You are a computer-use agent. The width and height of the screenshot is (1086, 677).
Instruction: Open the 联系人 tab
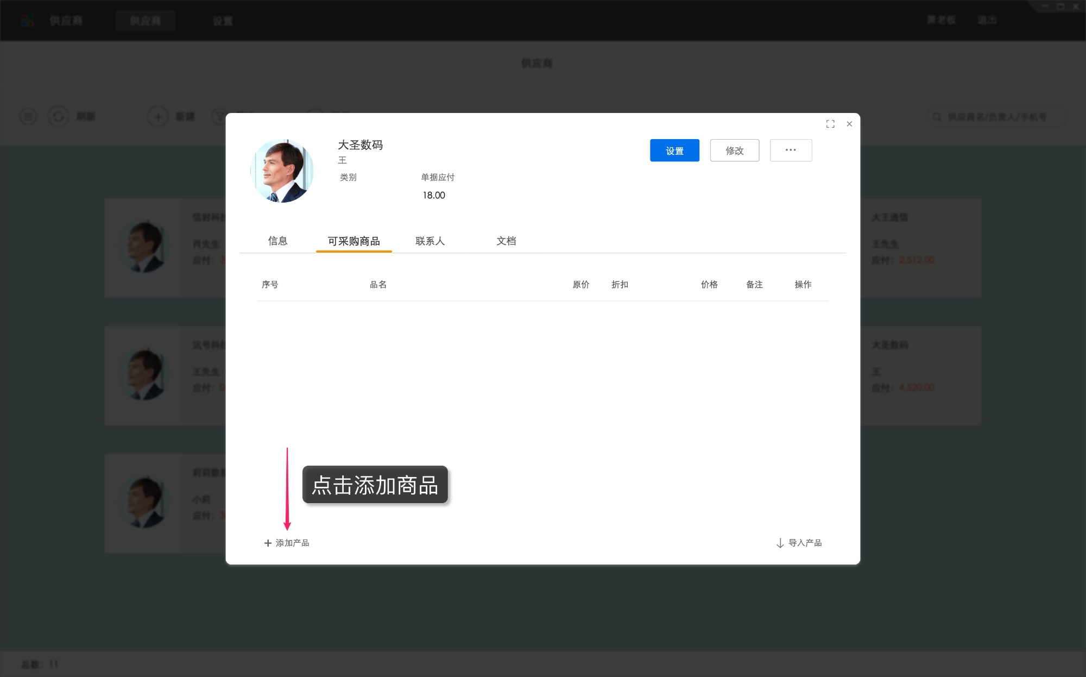[430, 241]
